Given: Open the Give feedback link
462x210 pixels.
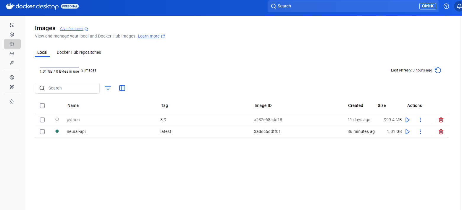Looking at the screenshot, I should click(x=72, y=29).
